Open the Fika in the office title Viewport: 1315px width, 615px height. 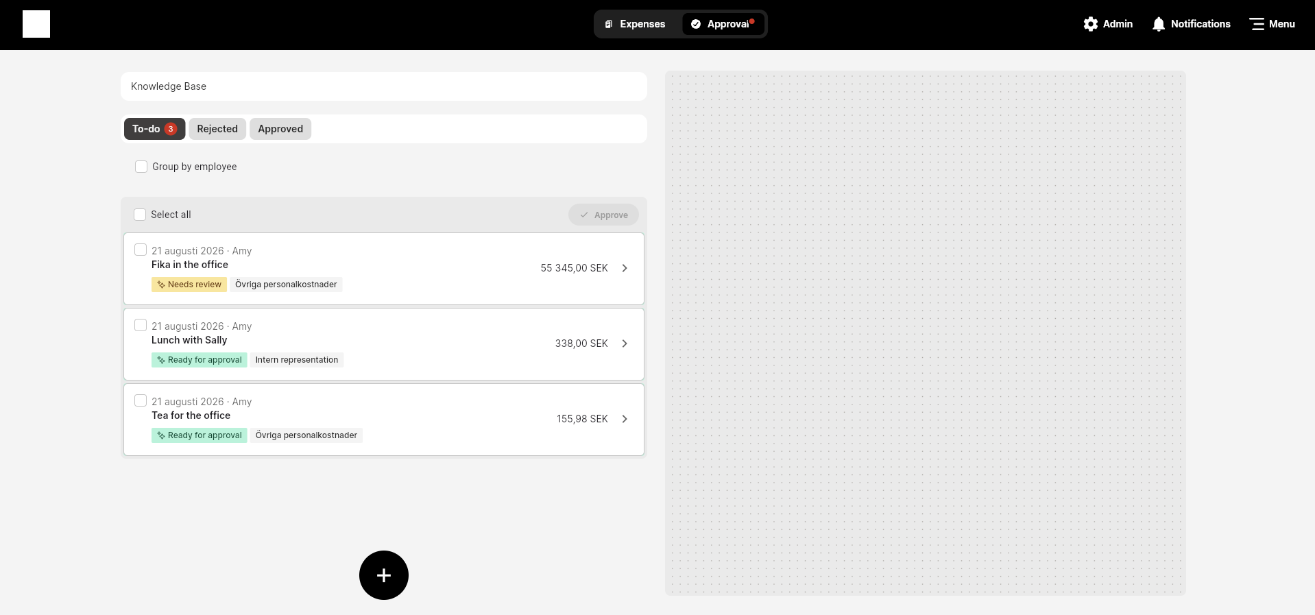click(x=190, y=265)
